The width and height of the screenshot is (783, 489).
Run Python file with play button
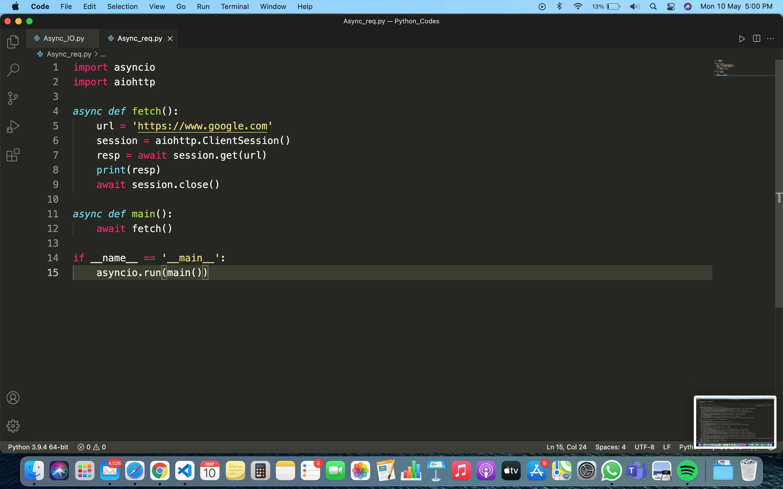pyautogui.click(x=742, y=39)
